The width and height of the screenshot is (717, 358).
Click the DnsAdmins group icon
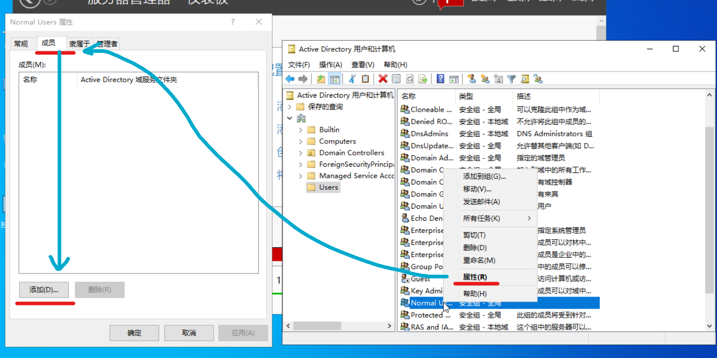pos(405,134)
